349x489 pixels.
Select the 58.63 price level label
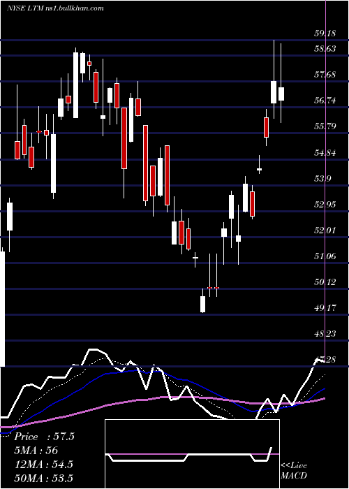tap(325, 49)
